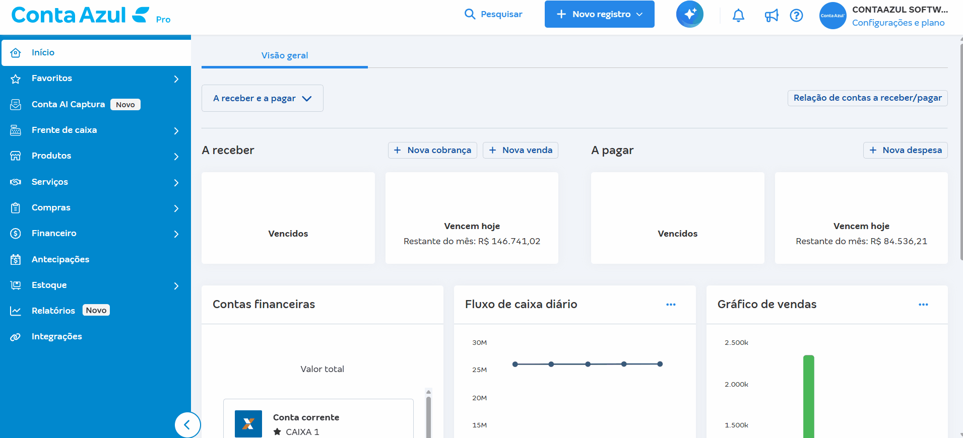Click Nova venda button

point(521,150)
